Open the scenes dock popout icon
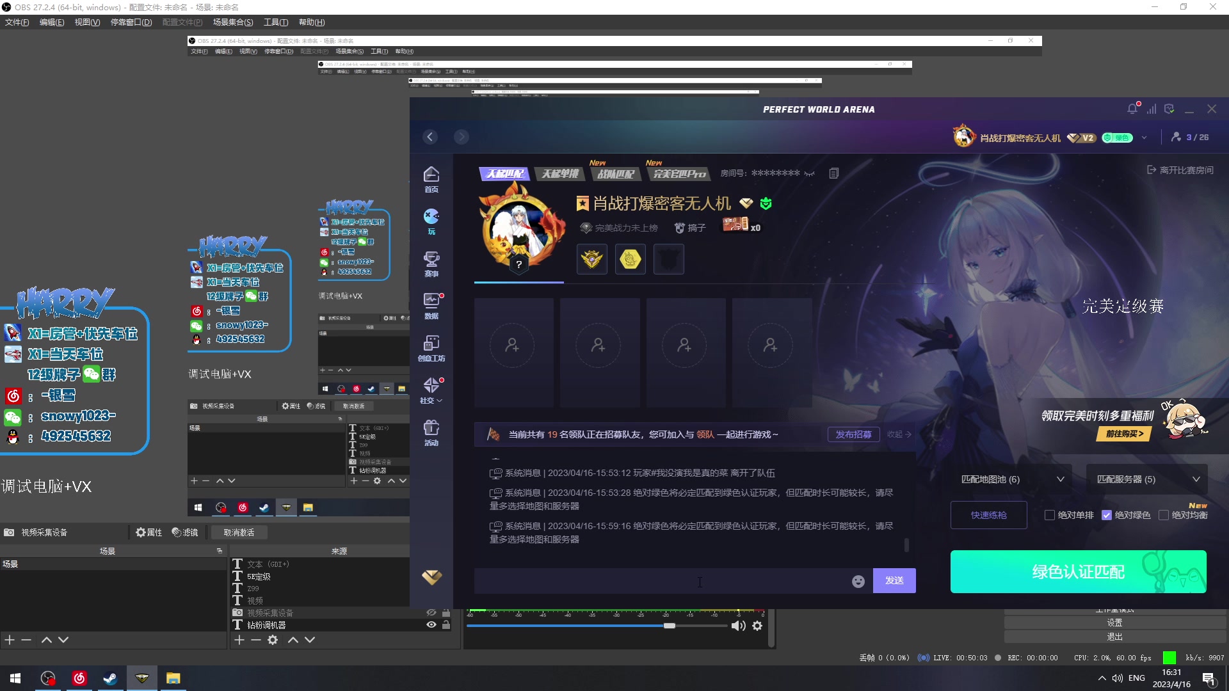The height and width of the screenshot is (691, 1229). (220, 551)
